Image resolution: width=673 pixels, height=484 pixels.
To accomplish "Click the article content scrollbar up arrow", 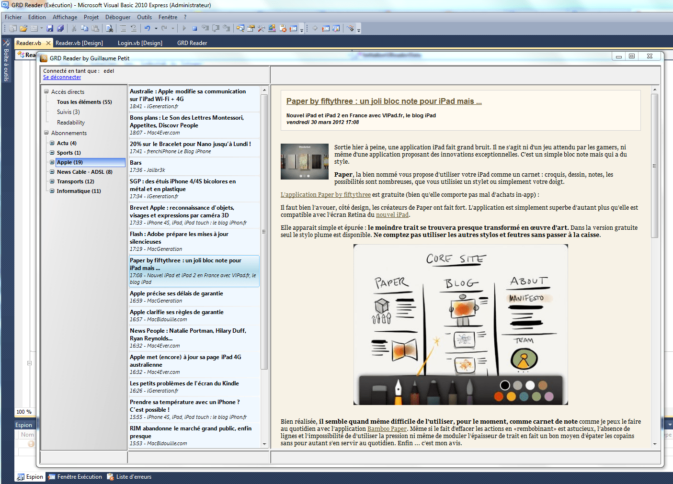I will pyautogui.click(x=655, y=90).
